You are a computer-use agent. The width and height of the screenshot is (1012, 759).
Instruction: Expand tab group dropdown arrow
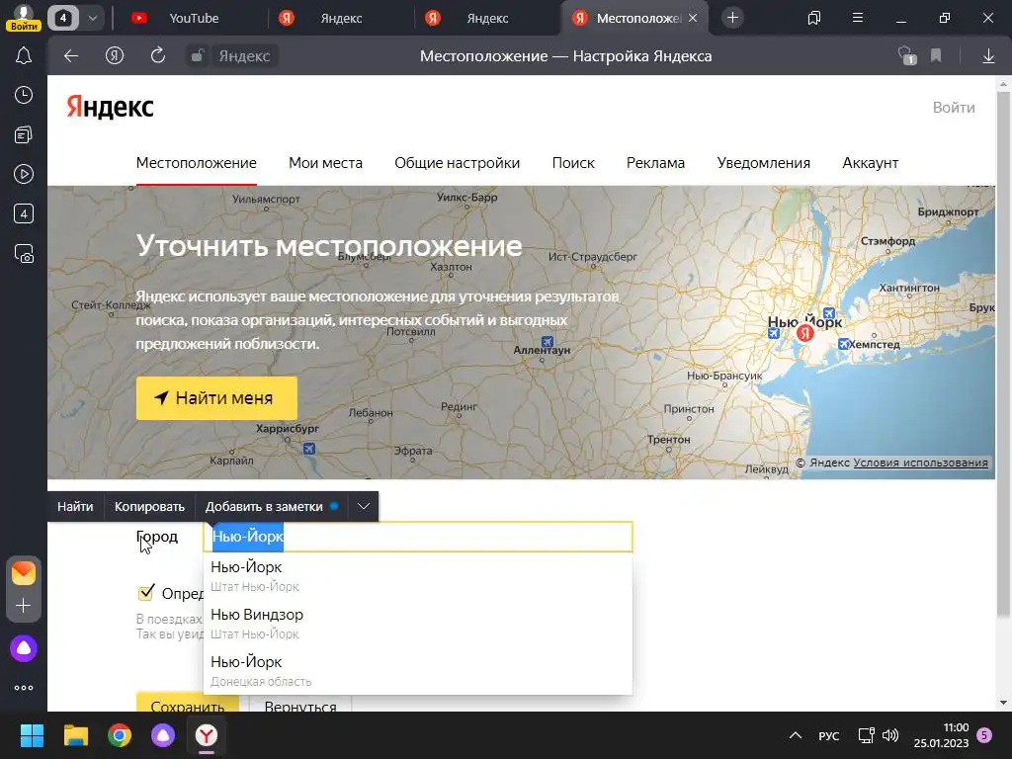[92, 18]
